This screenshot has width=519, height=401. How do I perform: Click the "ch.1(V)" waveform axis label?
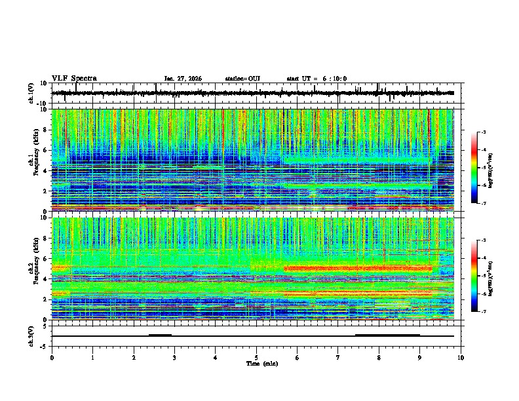(31, 93)
